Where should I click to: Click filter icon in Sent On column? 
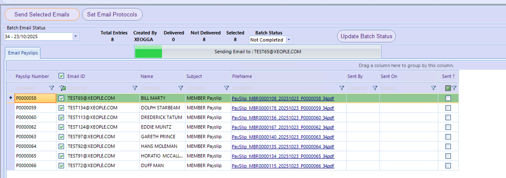point(433,88)
